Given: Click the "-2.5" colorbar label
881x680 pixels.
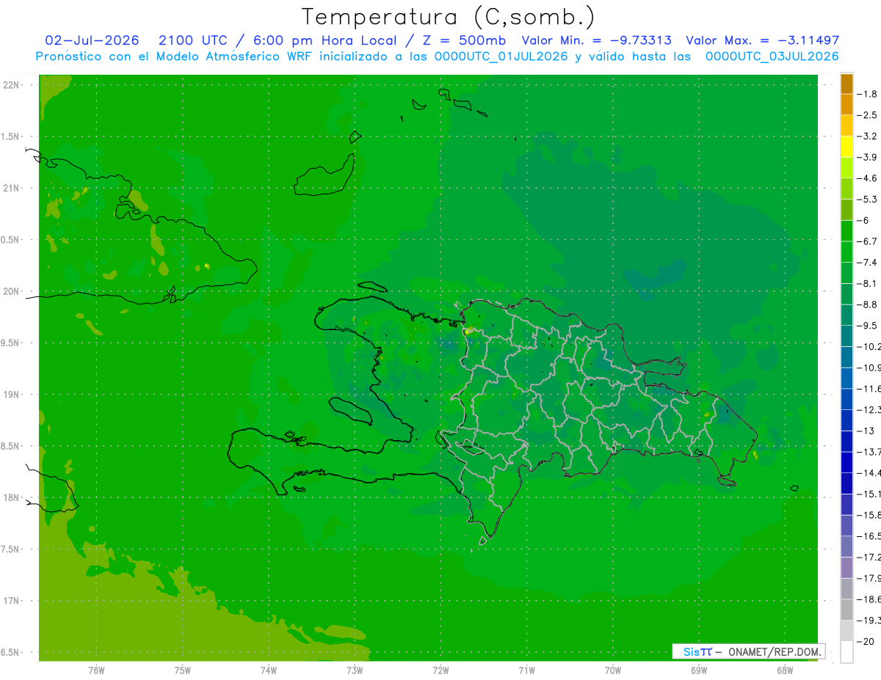Looking at the screenshot, I should 867,115.
